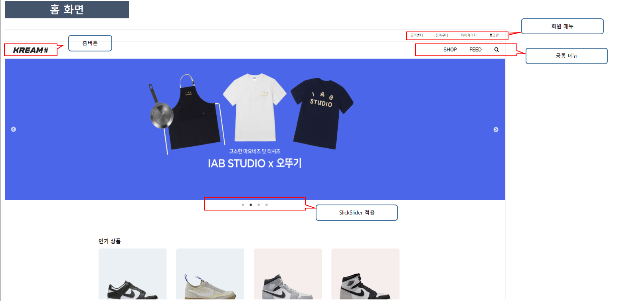This screenshot has height=301, width=621.
Task: Click the KREAM logo to go home
Action: pyautogui.click(x=30, y=50)
